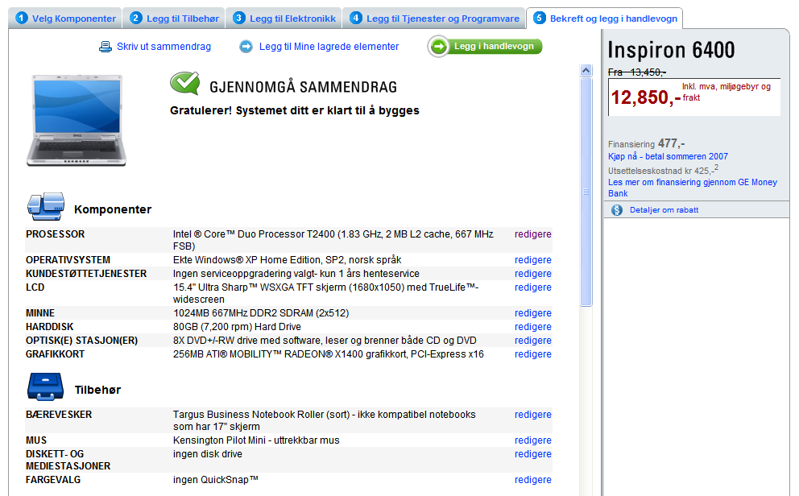Image resolution: width=799 pixels, height=496 pixels.
Task: Click the vertical scrollbar thumb of summary
Action: (x=586, y=192)
